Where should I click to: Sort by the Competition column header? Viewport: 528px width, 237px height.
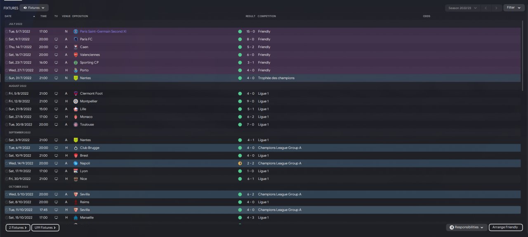click(266, 16)
